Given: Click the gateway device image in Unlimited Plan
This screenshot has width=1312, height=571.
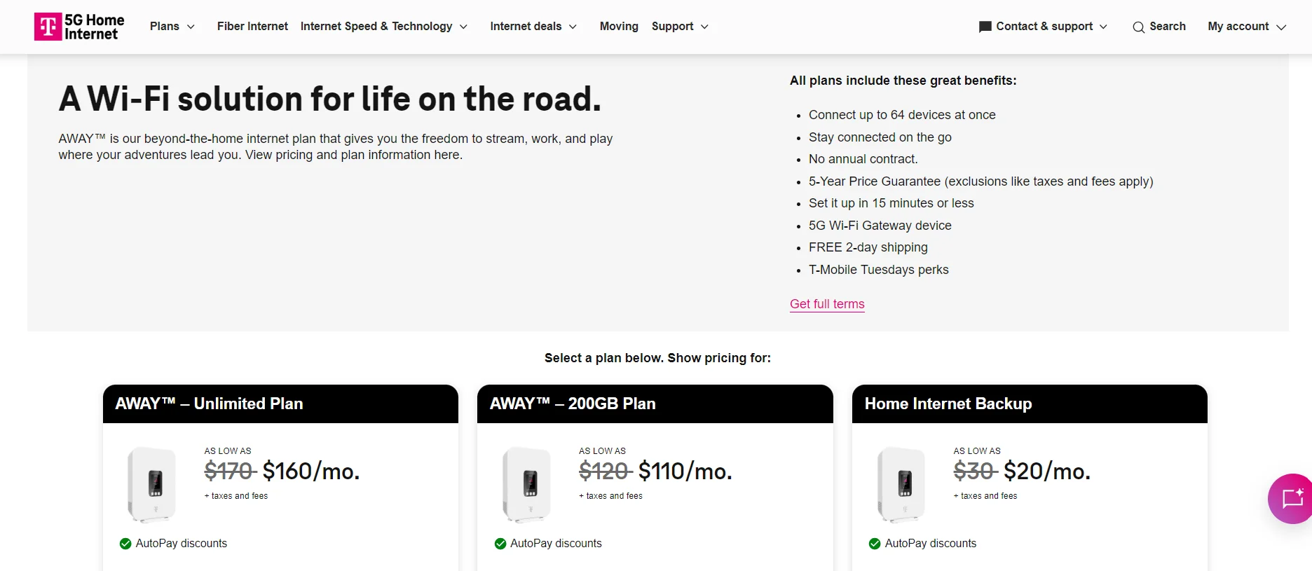Looking at the screenshot, I should pyautogui.click(x=151, y=485).
